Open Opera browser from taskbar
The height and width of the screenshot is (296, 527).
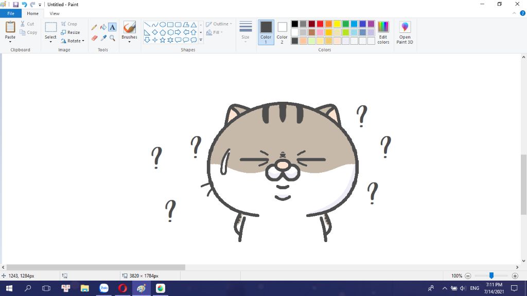(x=122, y=288)
